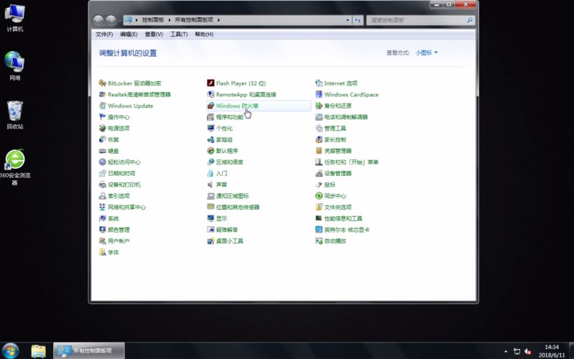Open 个性化 icon
This screenshot has width=574, height=359.
[210, 128]
